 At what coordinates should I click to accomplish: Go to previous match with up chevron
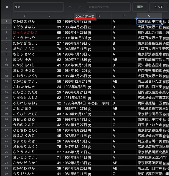pyautogui.click(x=70, y=7)
